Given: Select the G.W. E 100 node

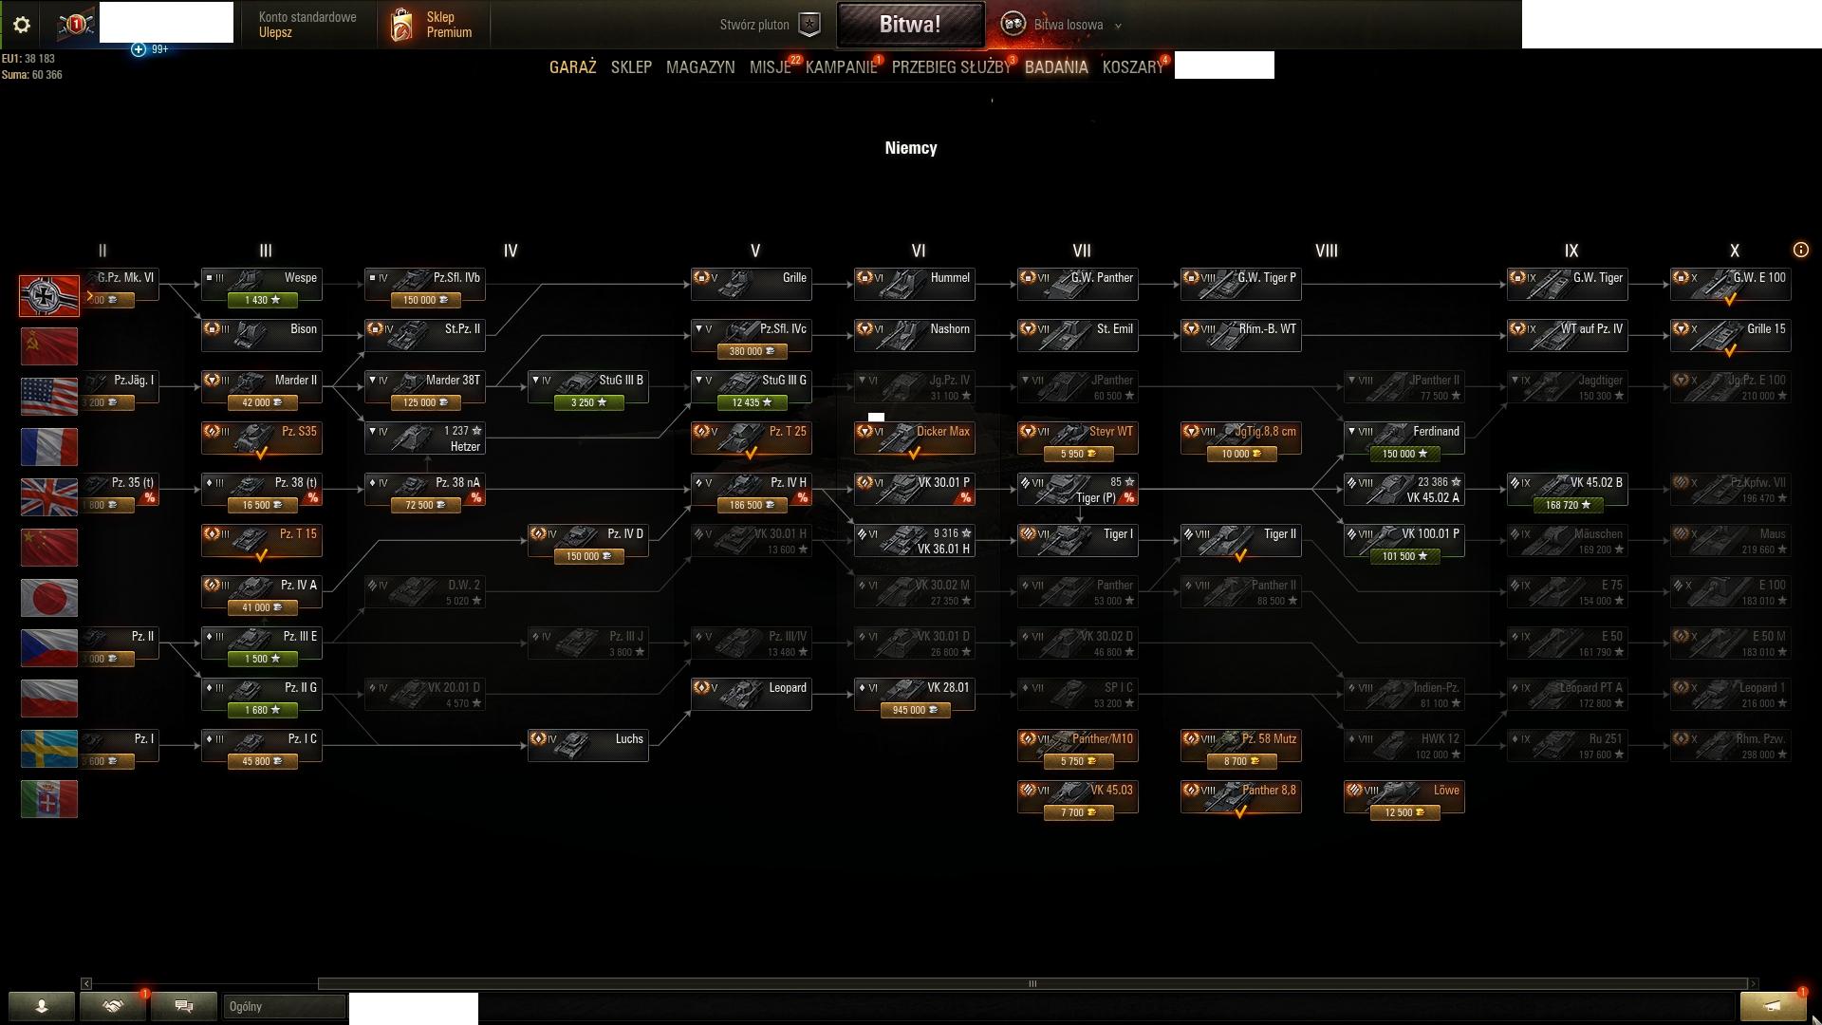Looking at the screenshot, I should (1731, 285).
